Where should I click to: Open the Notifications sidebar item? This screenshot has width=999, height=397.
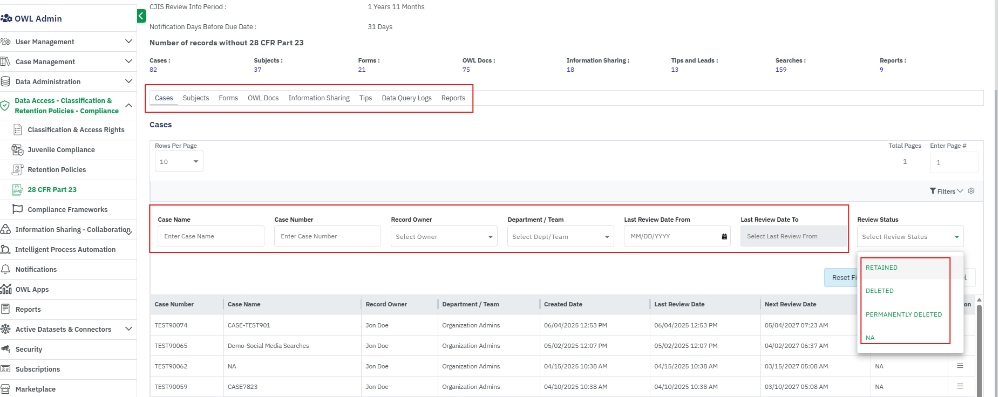coord(36,269)
